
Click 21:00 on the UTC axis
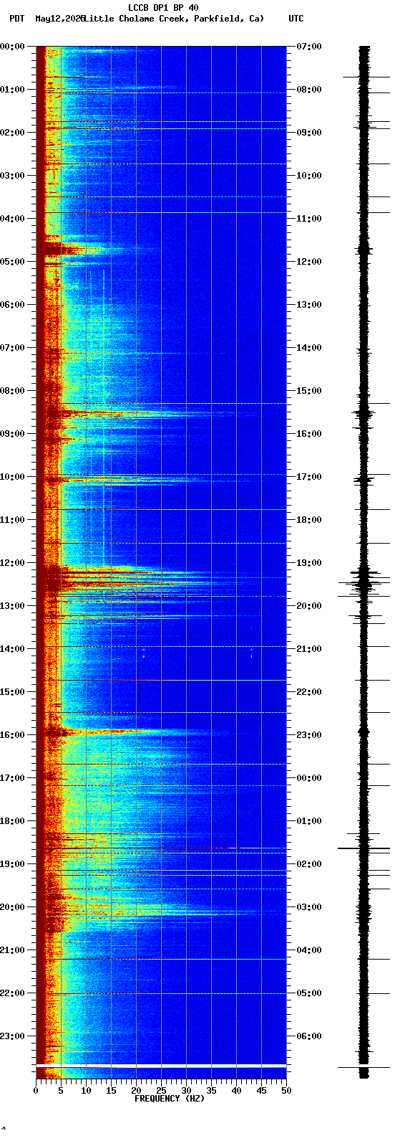(x=309, y=649)
